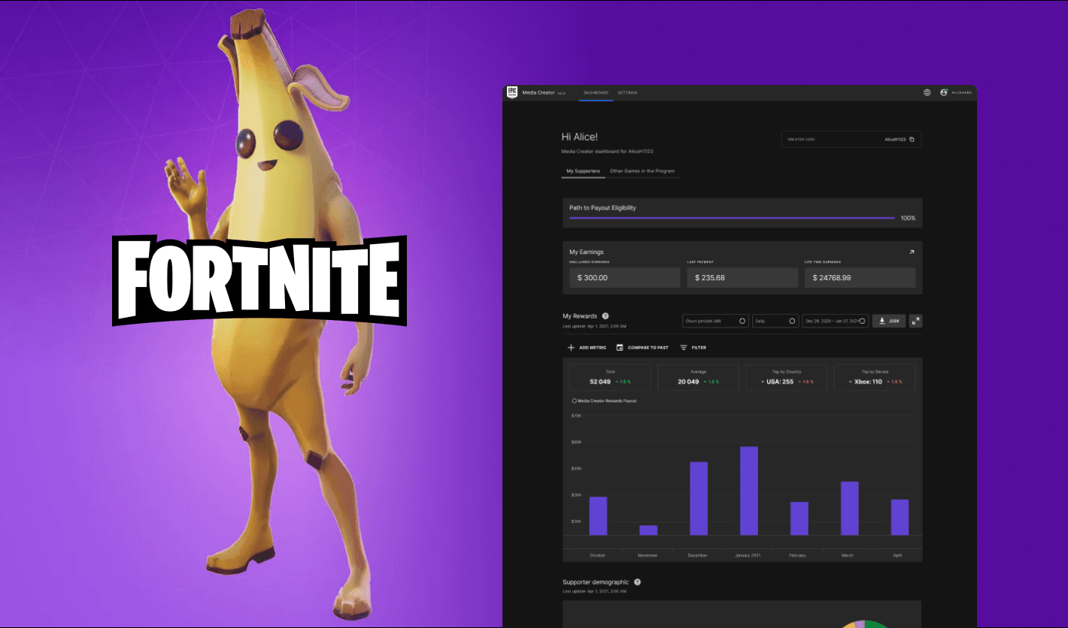Open My Earnings details arrow icon
The width and height of the screenshot is (1068, 628).
[x=912, y=252]
